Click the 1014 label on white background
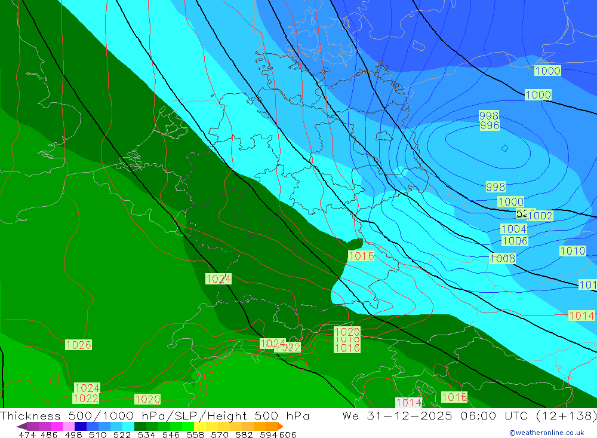The image size is (597, 438). click(408, 403)
